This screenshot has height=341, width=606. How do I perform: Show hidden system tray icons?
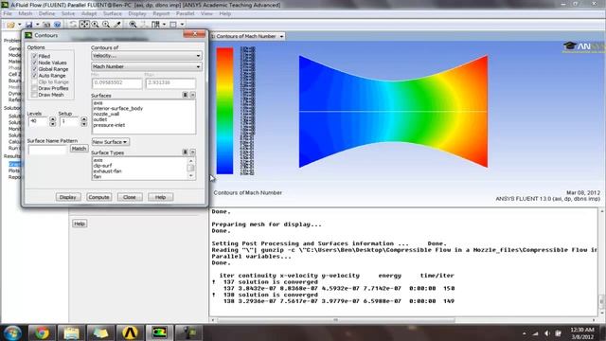click(x=525, y=333)
